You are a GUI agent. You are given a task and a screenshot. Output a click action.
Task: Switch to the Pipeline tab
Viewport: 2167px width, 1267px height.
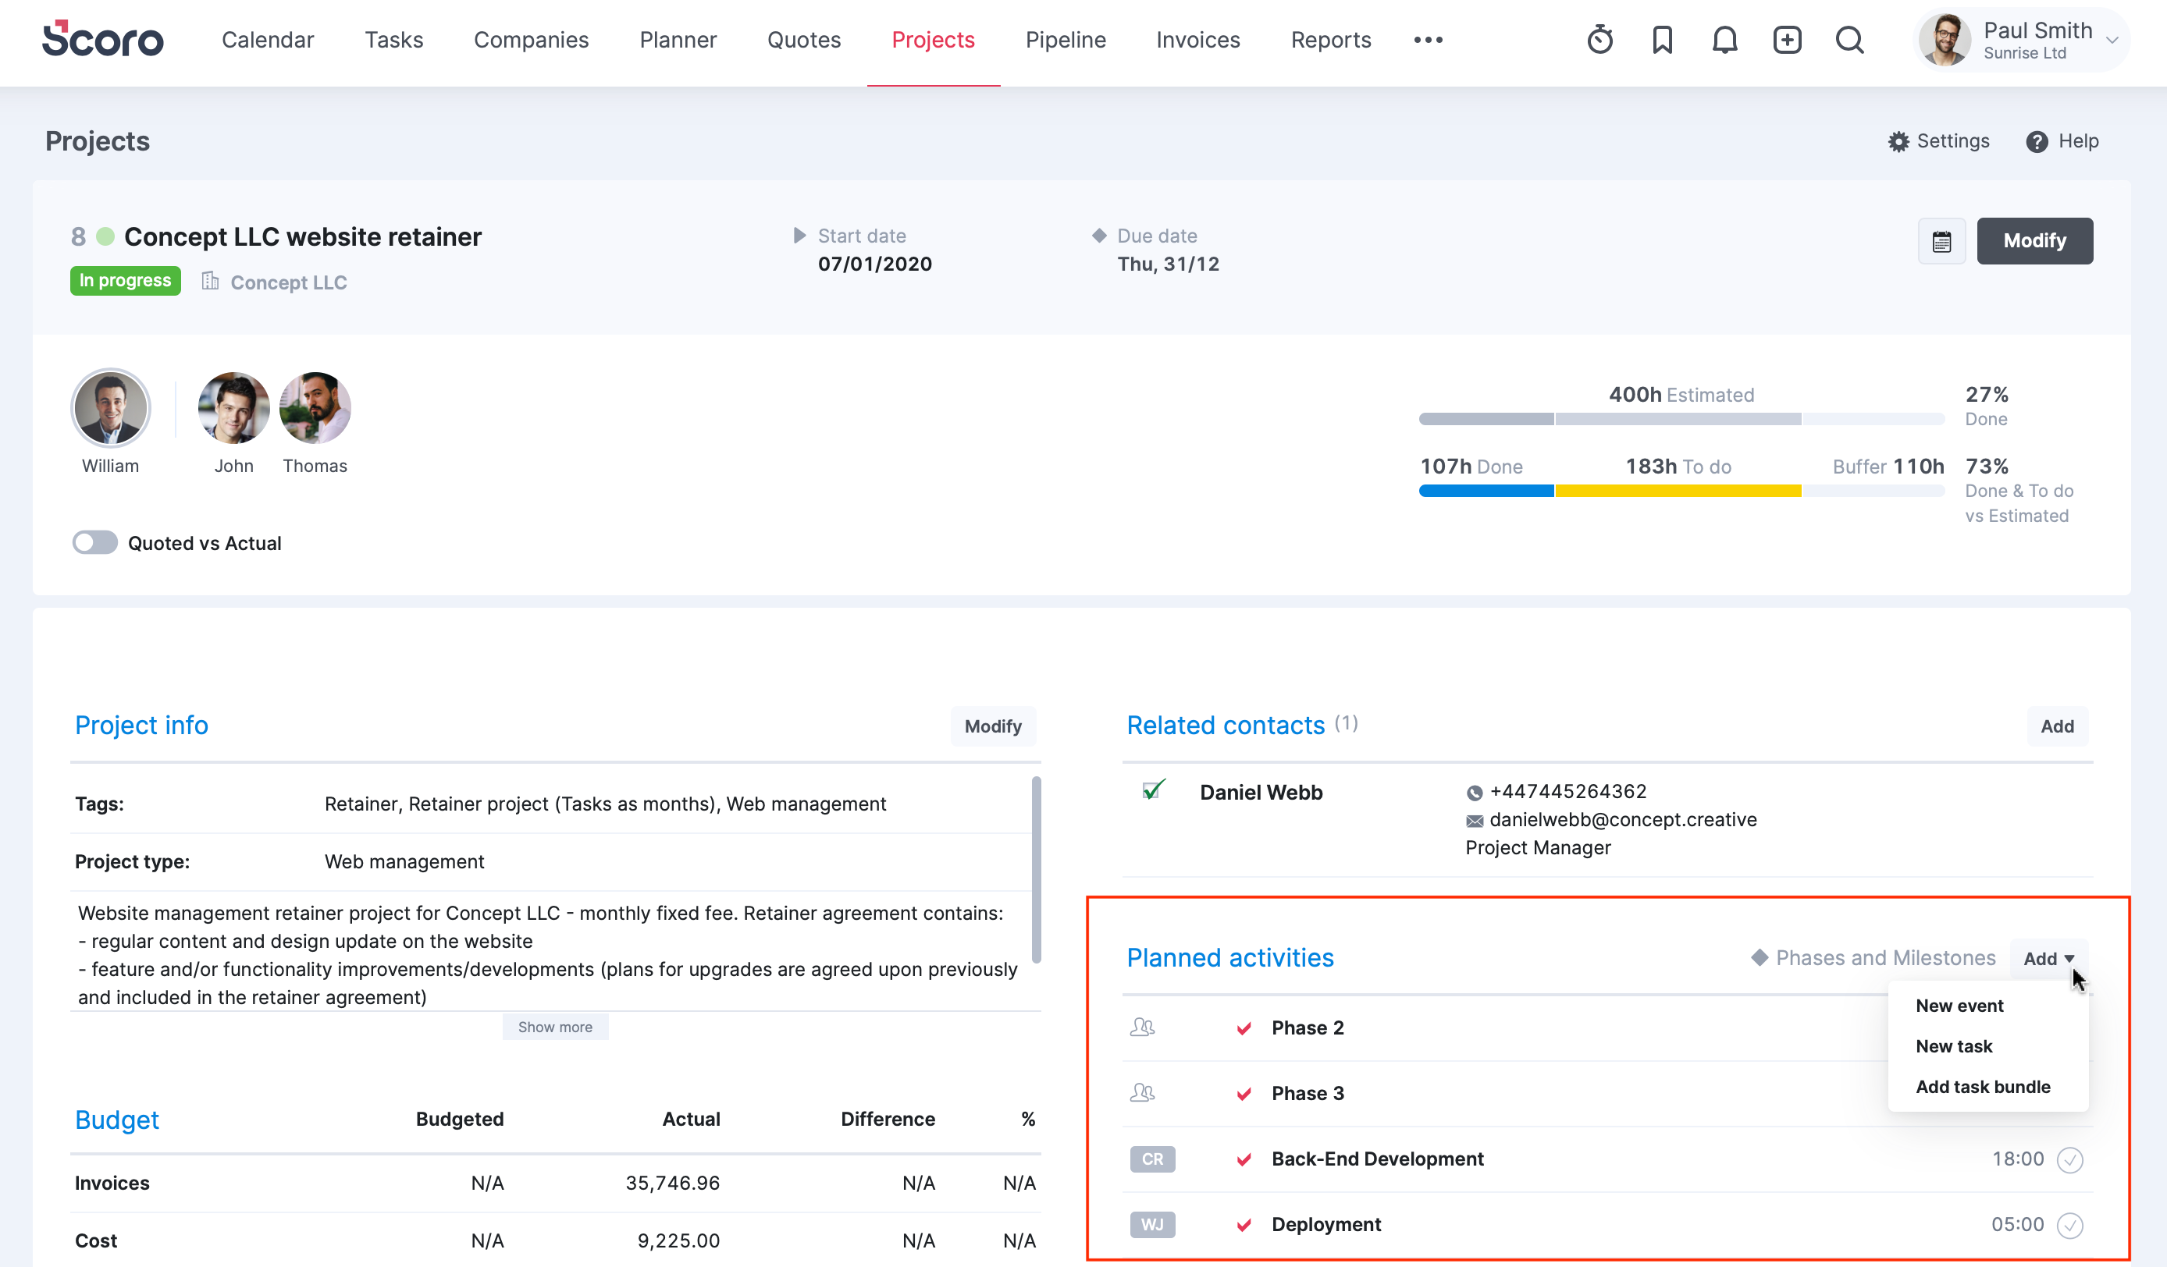point(1066,40)
